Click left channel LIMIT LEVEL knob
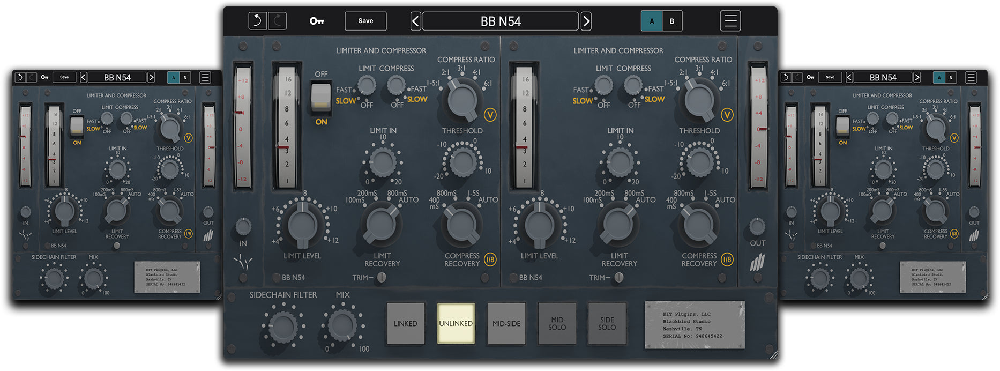Image resolution: width=1000 pixels, height=371 pixels. point(303,225)
